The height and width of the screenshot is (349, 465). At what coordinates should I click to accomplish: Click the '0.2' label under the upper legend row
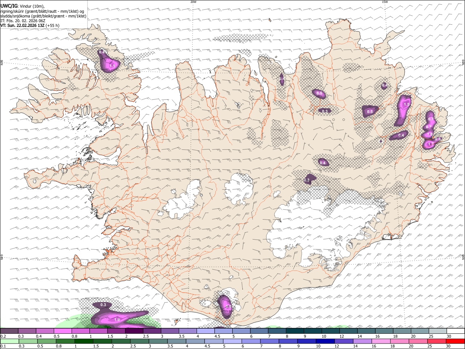coord(3,336)
